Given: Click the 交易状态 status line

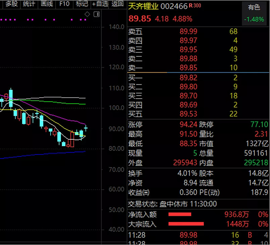Looking at the screenshot, I should (x=172, y=204).
